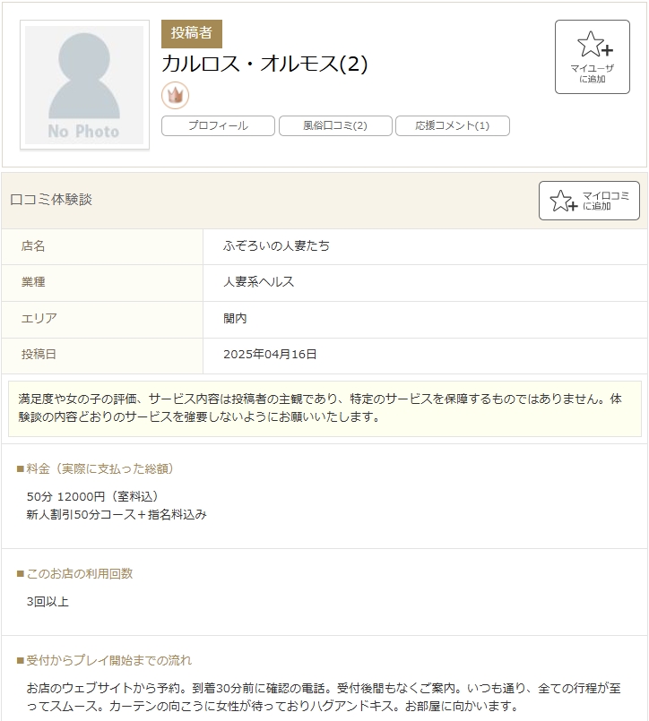Select the area value 関内
The image size is (649, 721).
coord(235,318)
